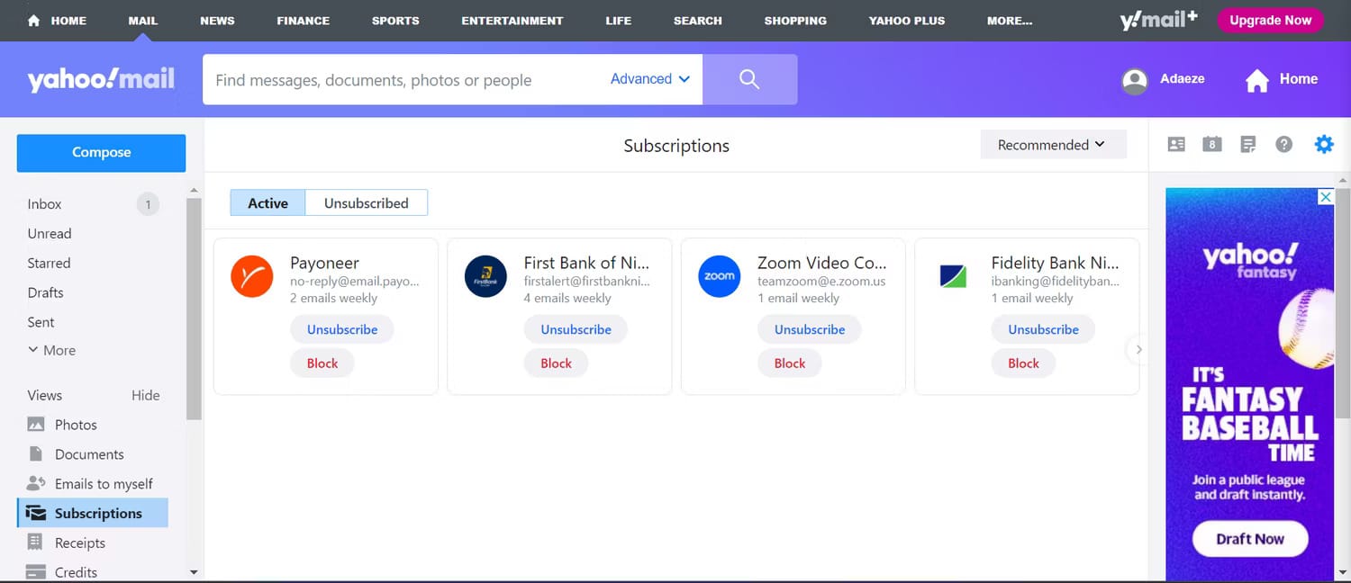1351x583 pixels.
Task: Open the Notepad icon in right toolbar
Action: tap(1248, 145)
